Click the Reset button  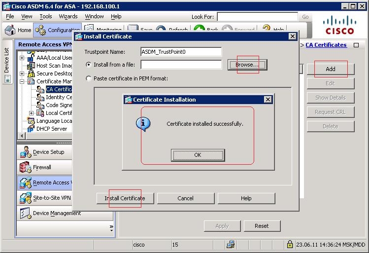tap(262, 226)
